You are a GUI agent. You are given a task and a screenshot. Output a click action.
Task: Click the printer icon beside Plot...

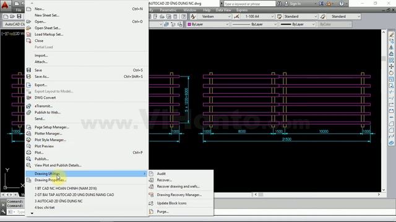coord(29,152)
